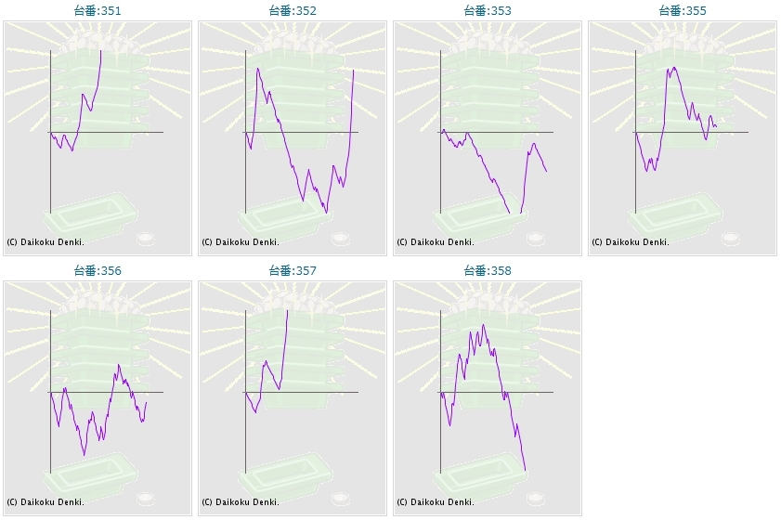Click the medal coin icon in graph 352

click(341, 240)
